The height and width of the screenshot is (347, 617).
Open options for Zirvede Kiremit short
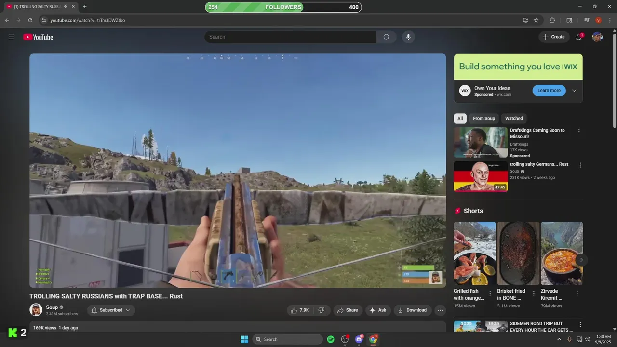tap(577, 294)
